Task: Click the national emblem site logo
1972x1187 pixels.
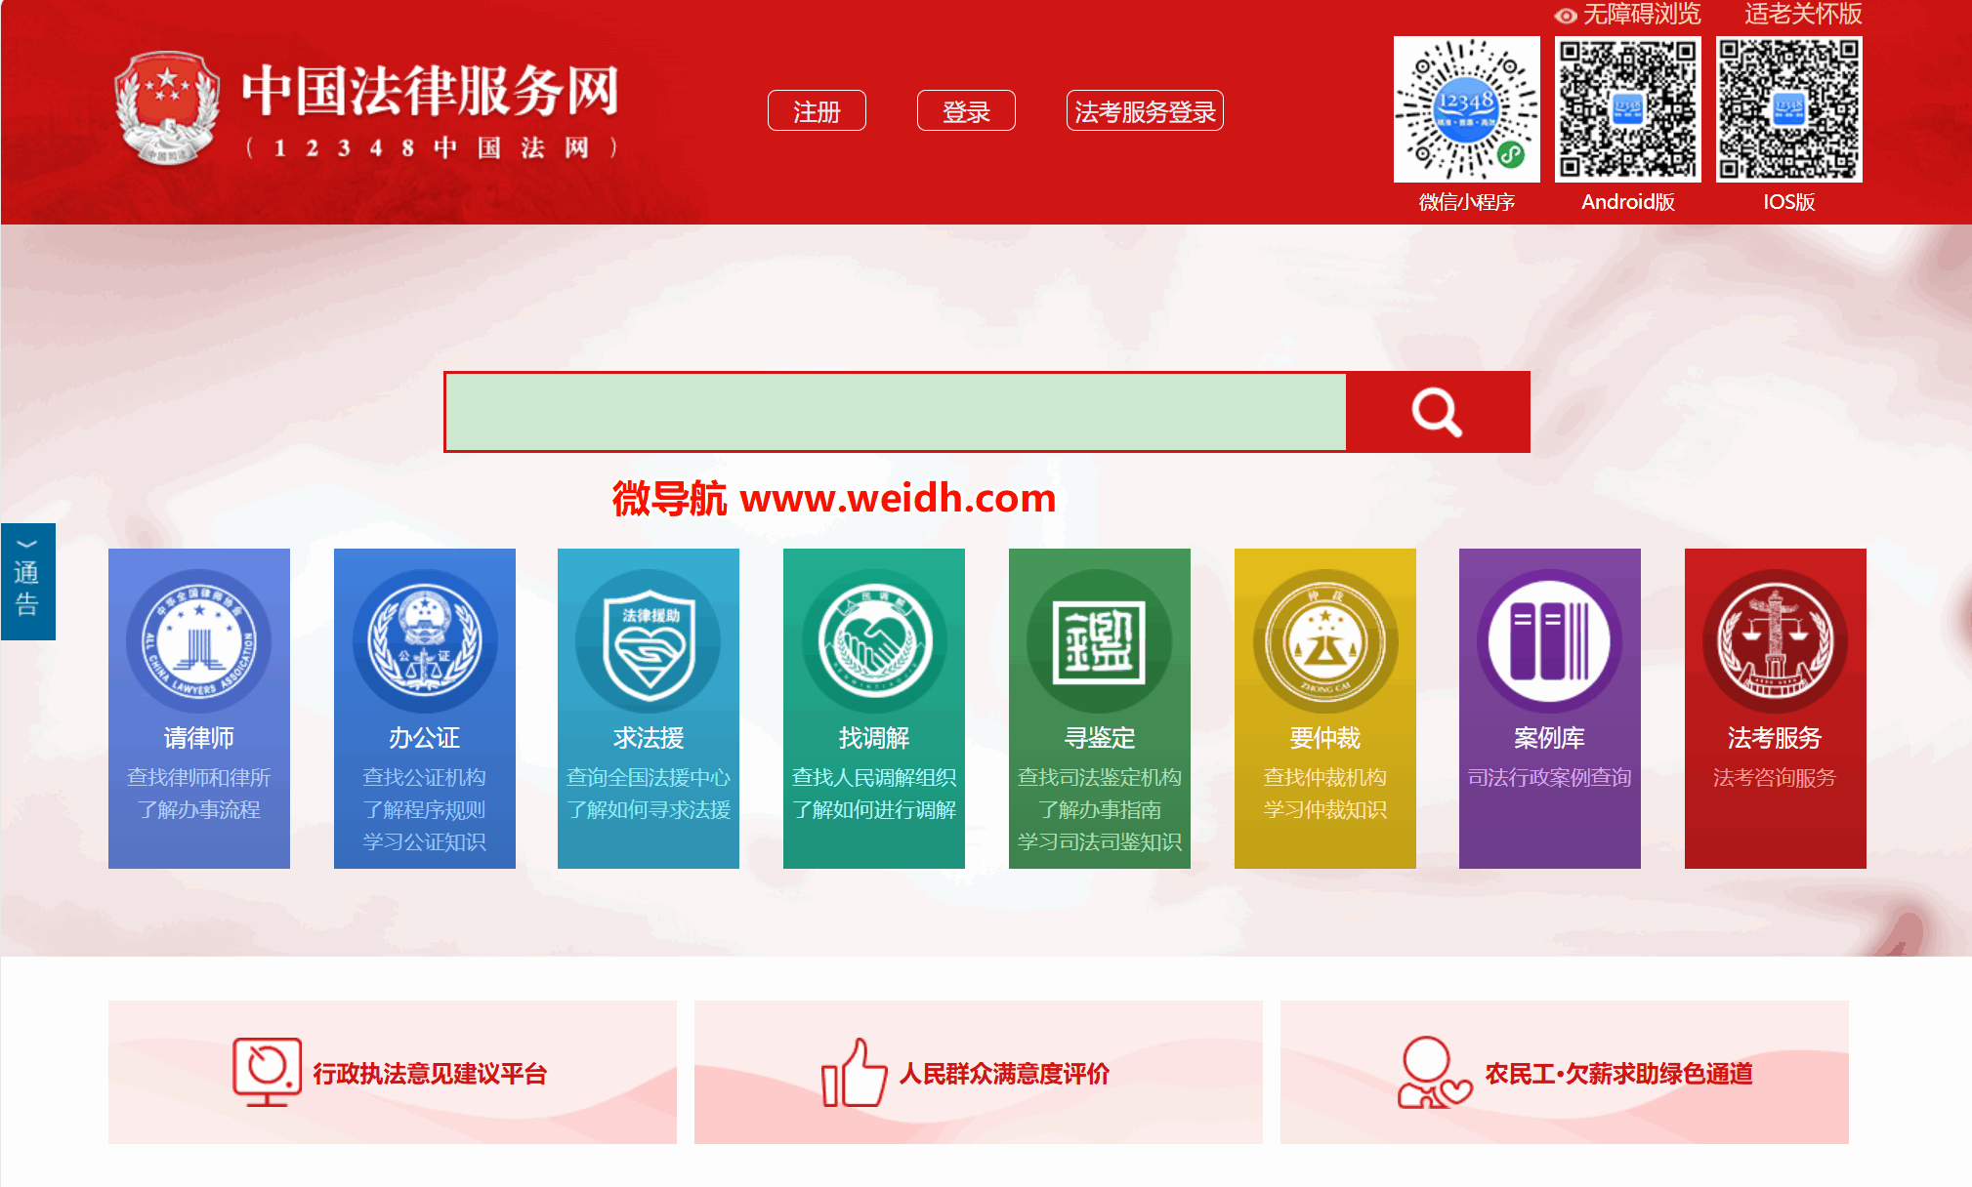Action: click(167, 107)
